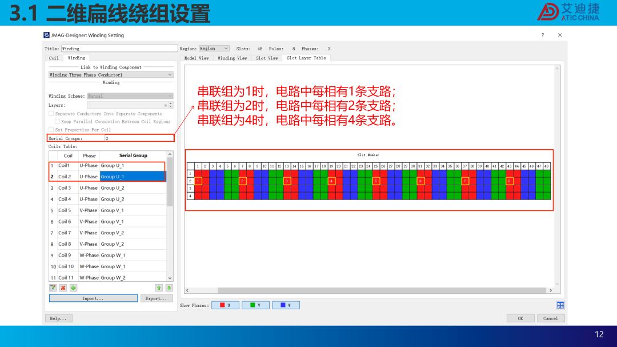Click the red X delete coil icon

click(x=63, y=288)
